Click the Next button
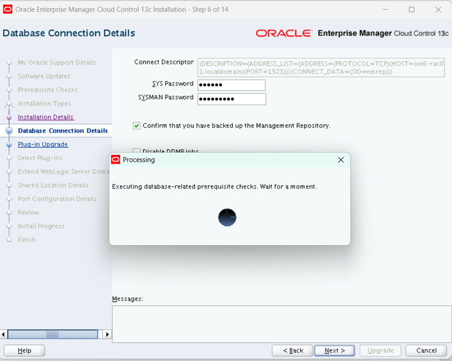 [x=335, y=350]
